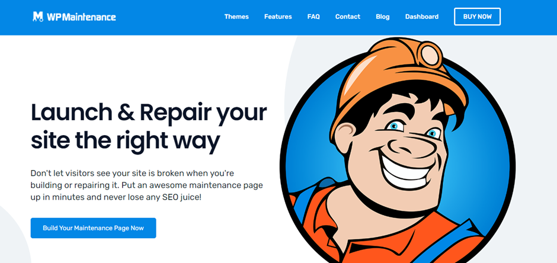The height and width of the screenshot is (263, 557).
Task: Open the Themes menu item
Action: point(236,17)
